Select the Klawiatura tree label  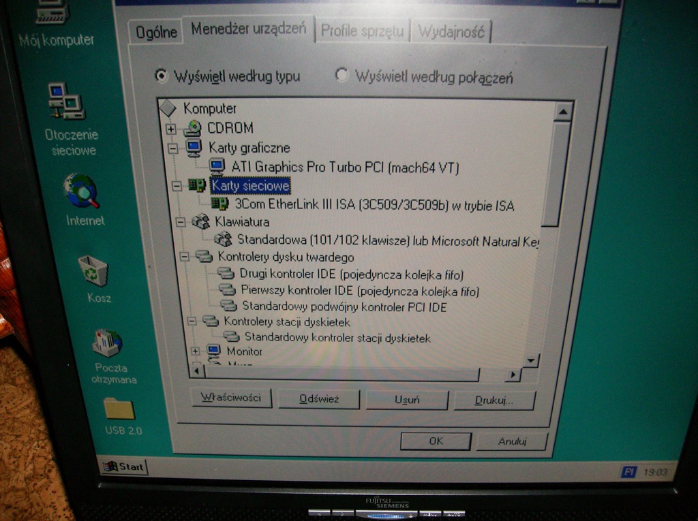pyautogui.click(x=242, y=221)
